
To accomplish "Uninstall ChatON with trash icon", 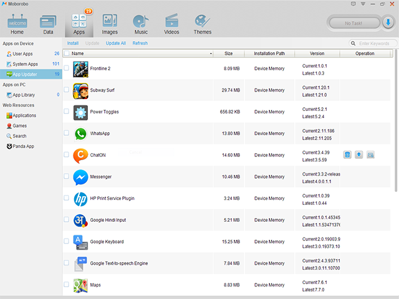I will point(347,154).
